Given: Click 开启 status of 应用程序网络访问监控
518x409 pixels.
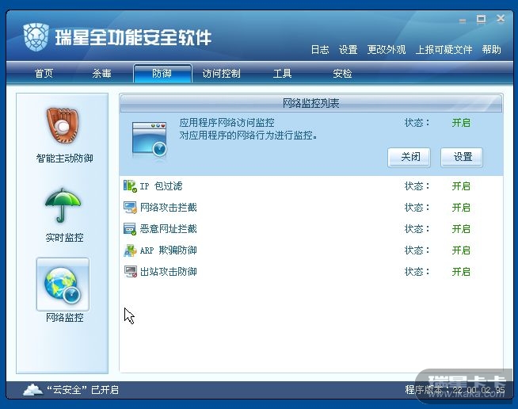Looking at the screenshot, I should pos(461,123).
